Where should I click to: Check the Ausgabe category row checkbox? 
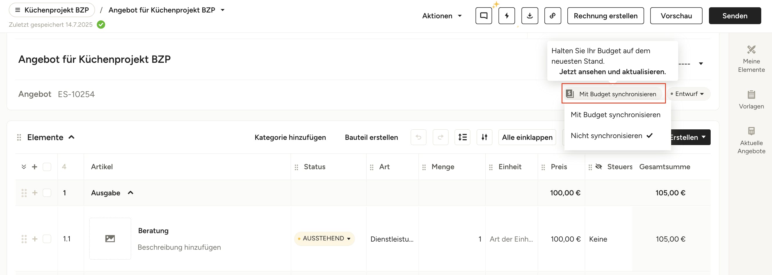pyautogui.click(x=47, y=193)
